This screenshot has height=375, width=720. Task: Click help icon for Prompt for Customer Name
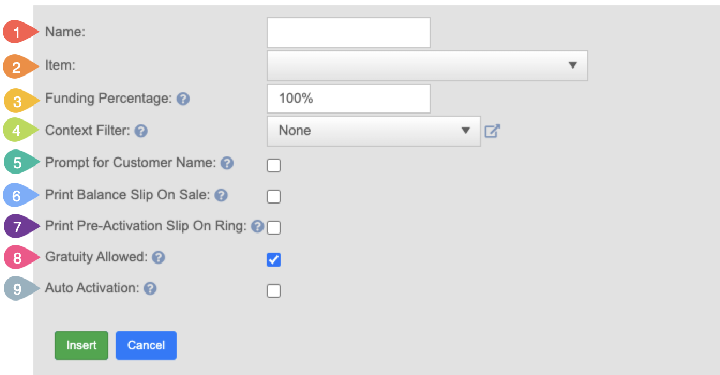click(227, 163)
